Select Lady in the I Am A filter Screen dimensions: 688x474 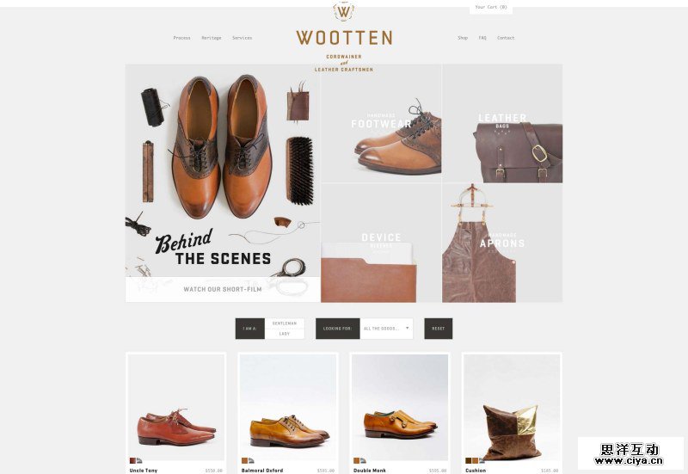click(x=285, y=334)
